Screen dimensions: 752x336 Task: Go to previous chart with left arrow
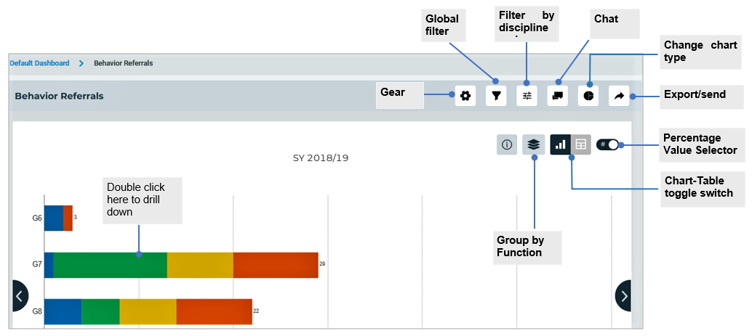pyautogui.click(x=19, y=295)
